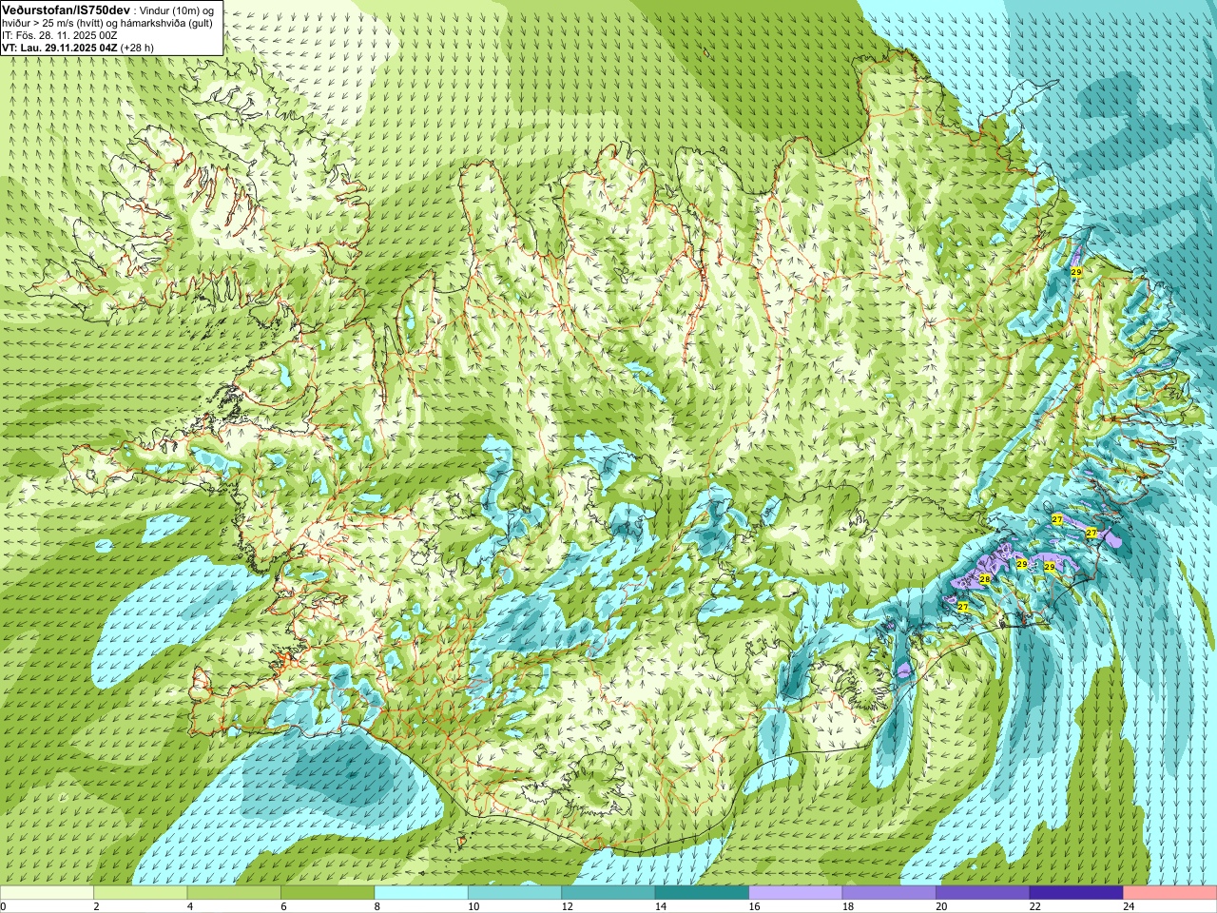Select the 12–14 m/s teal legend swatch
Viewport: 1217px width, 913px height.
(x=608, y=893)
